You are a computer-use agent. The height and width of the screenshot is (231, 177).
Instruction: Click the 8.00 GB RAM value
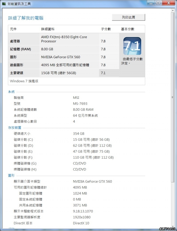coord(83,110)
